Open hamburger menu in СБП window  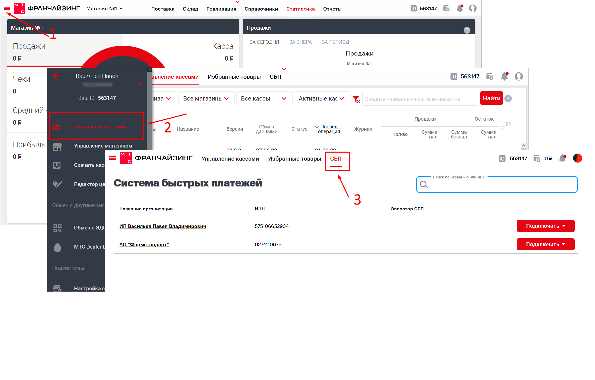[112, 158]
